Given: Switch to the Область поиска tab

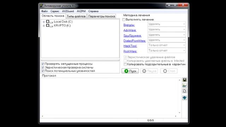Looking at the screenshot, I should 53,16.
